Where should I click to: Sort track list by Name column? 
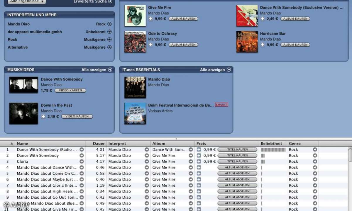tap(50, 144)
